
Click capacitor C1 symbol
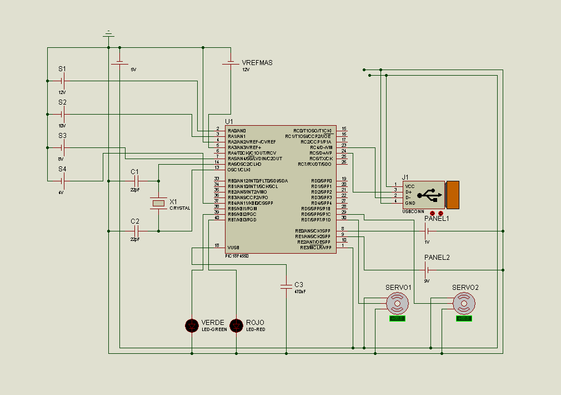coord(136,181)
